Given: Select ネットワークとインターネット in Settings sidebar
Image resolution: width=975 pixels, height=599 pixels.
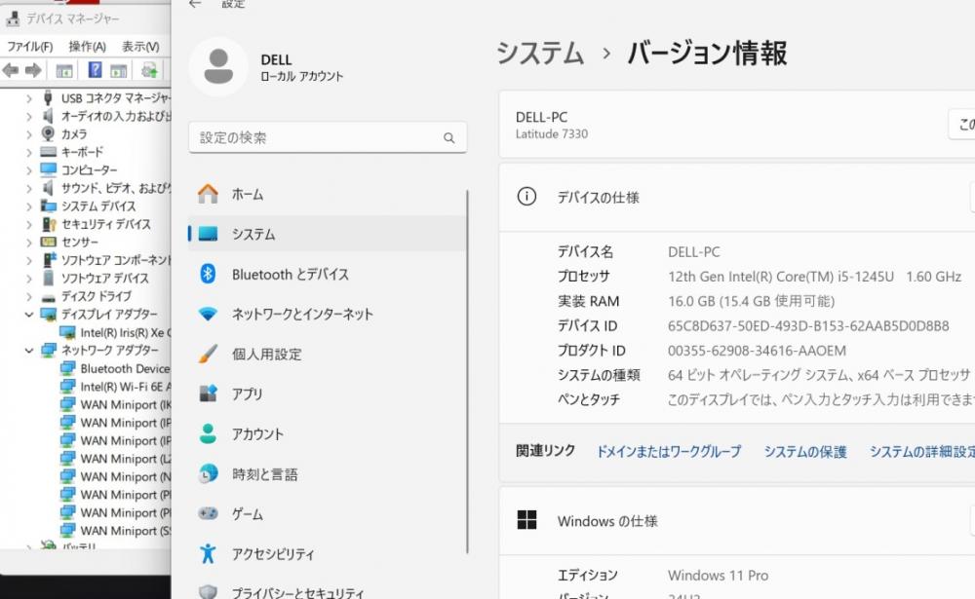Looking at the screenshot, I should click(327, 314).
